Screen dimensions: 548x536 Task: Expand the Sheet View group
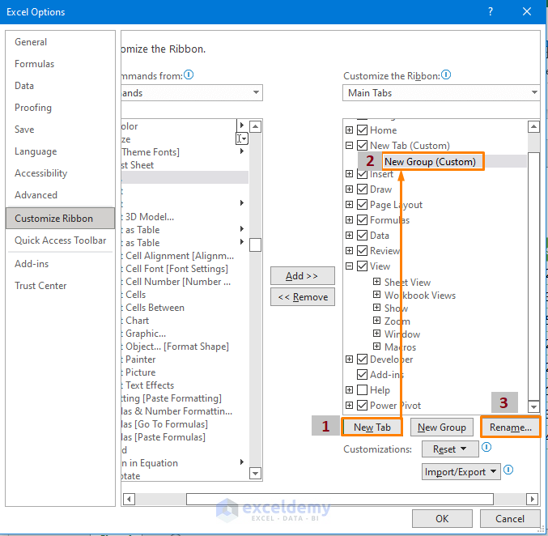pyautogui.click(x=376, y=282)
